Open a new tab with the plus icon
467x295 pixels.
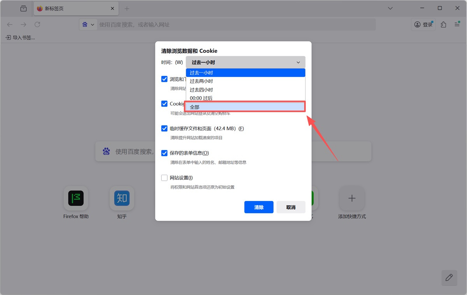(x=126, y=9)
